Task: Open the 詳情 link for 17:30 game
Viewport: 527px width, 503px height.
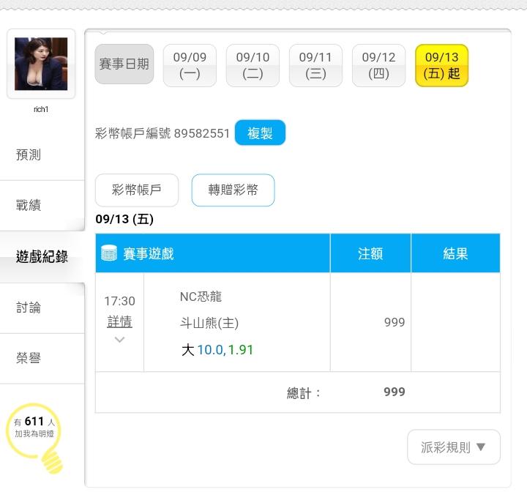Action: pos(119,321)
